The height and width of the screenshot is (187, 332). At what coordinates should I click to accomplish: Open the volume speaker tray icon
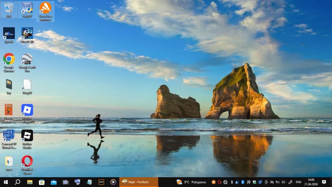[283, 182]
